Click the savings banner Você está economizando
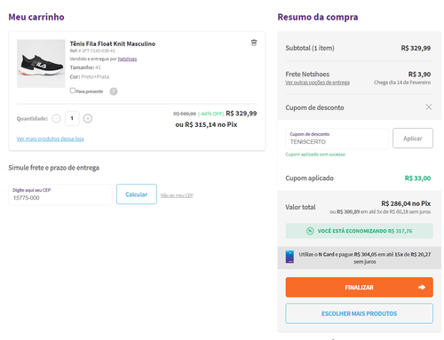The image size is (444, 340). click(x=359, y=231)
